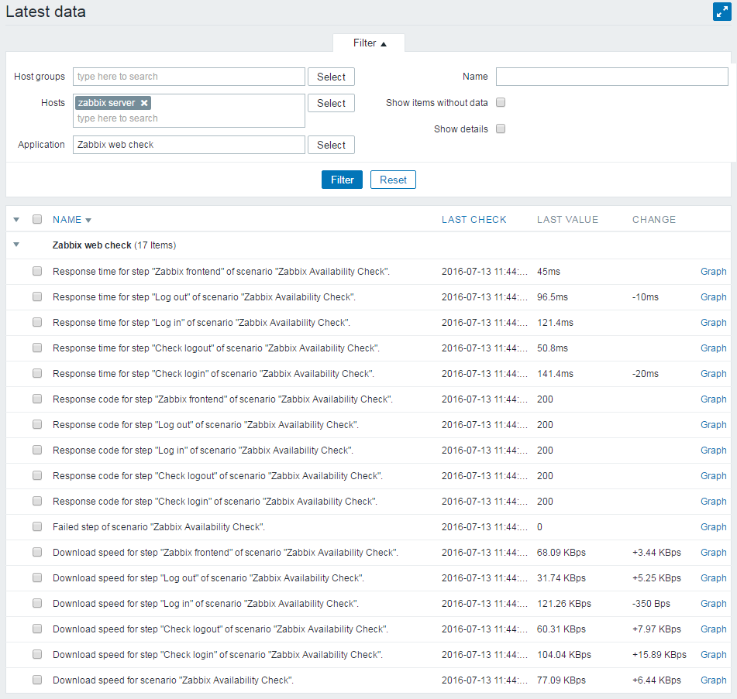Check Response code "Check login" item
The height and width of the screenshot is (699, 737).
coord(37,501)
